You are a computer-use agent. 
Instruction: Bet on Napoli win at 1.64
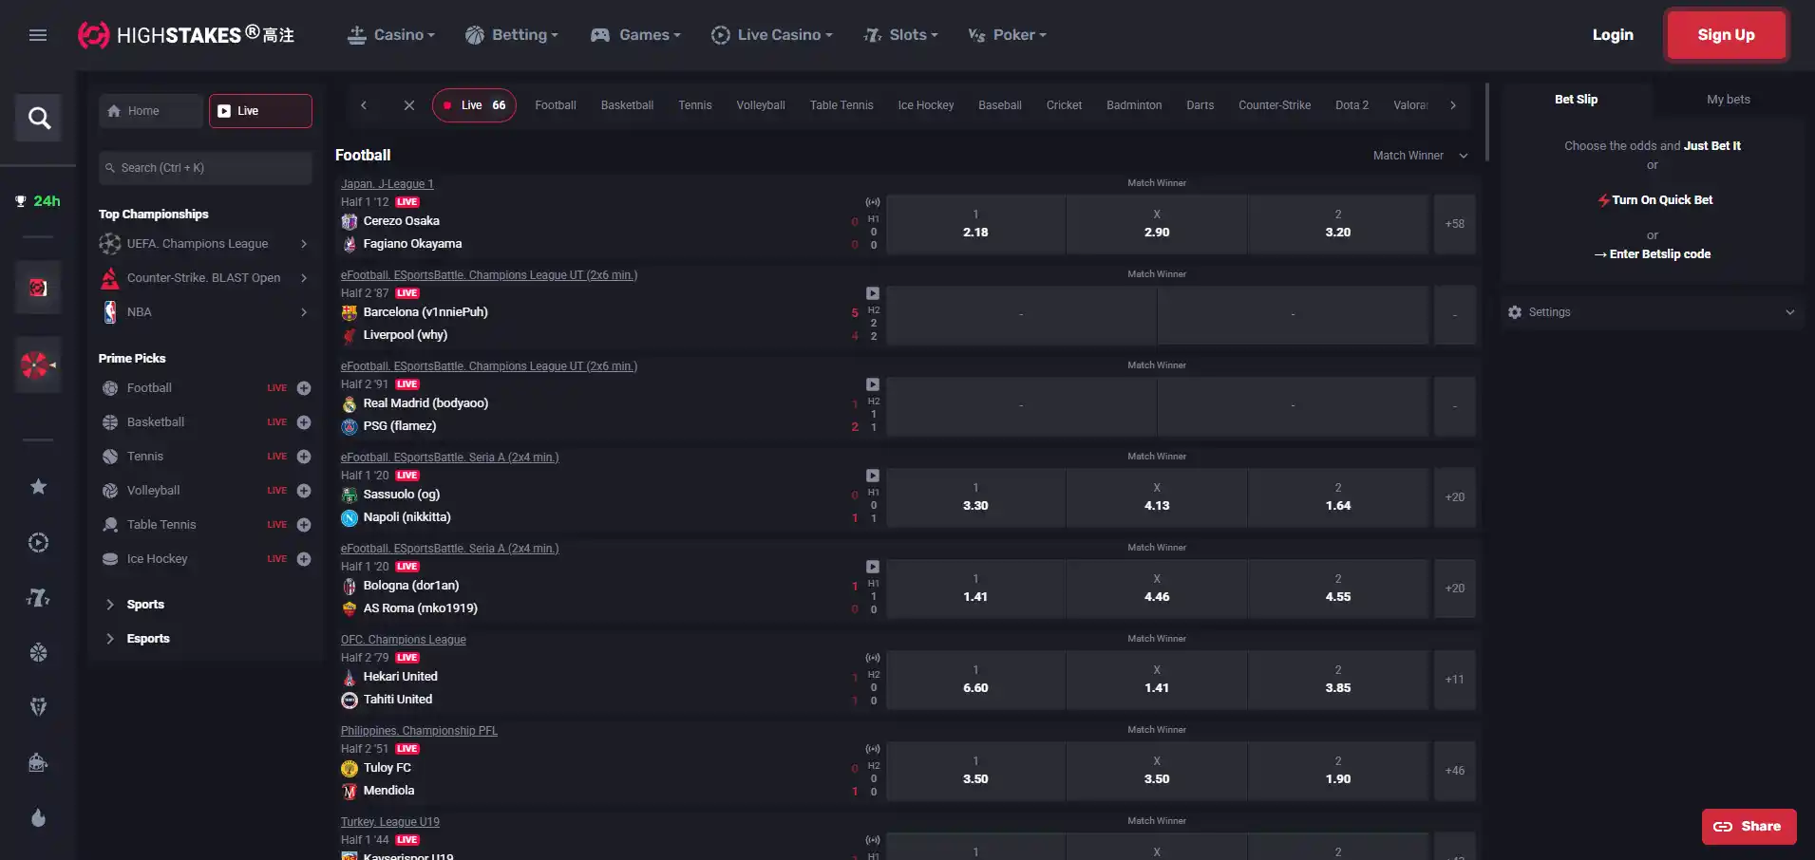pyautogui.click(x=1338, y=497)
